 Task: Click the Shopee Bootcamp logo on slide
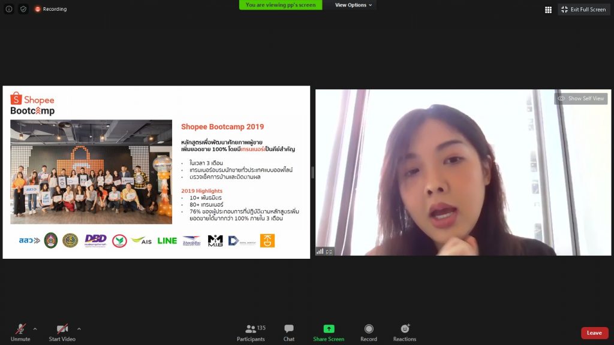coord(32,104)
